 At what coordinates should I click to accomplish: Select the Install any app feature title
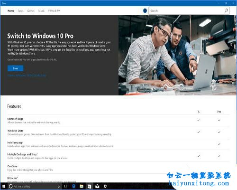15,142
